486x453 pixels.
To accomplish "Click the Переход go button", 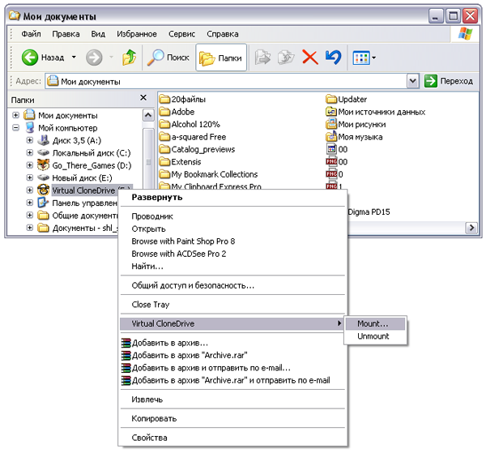I will click(449, 81).
